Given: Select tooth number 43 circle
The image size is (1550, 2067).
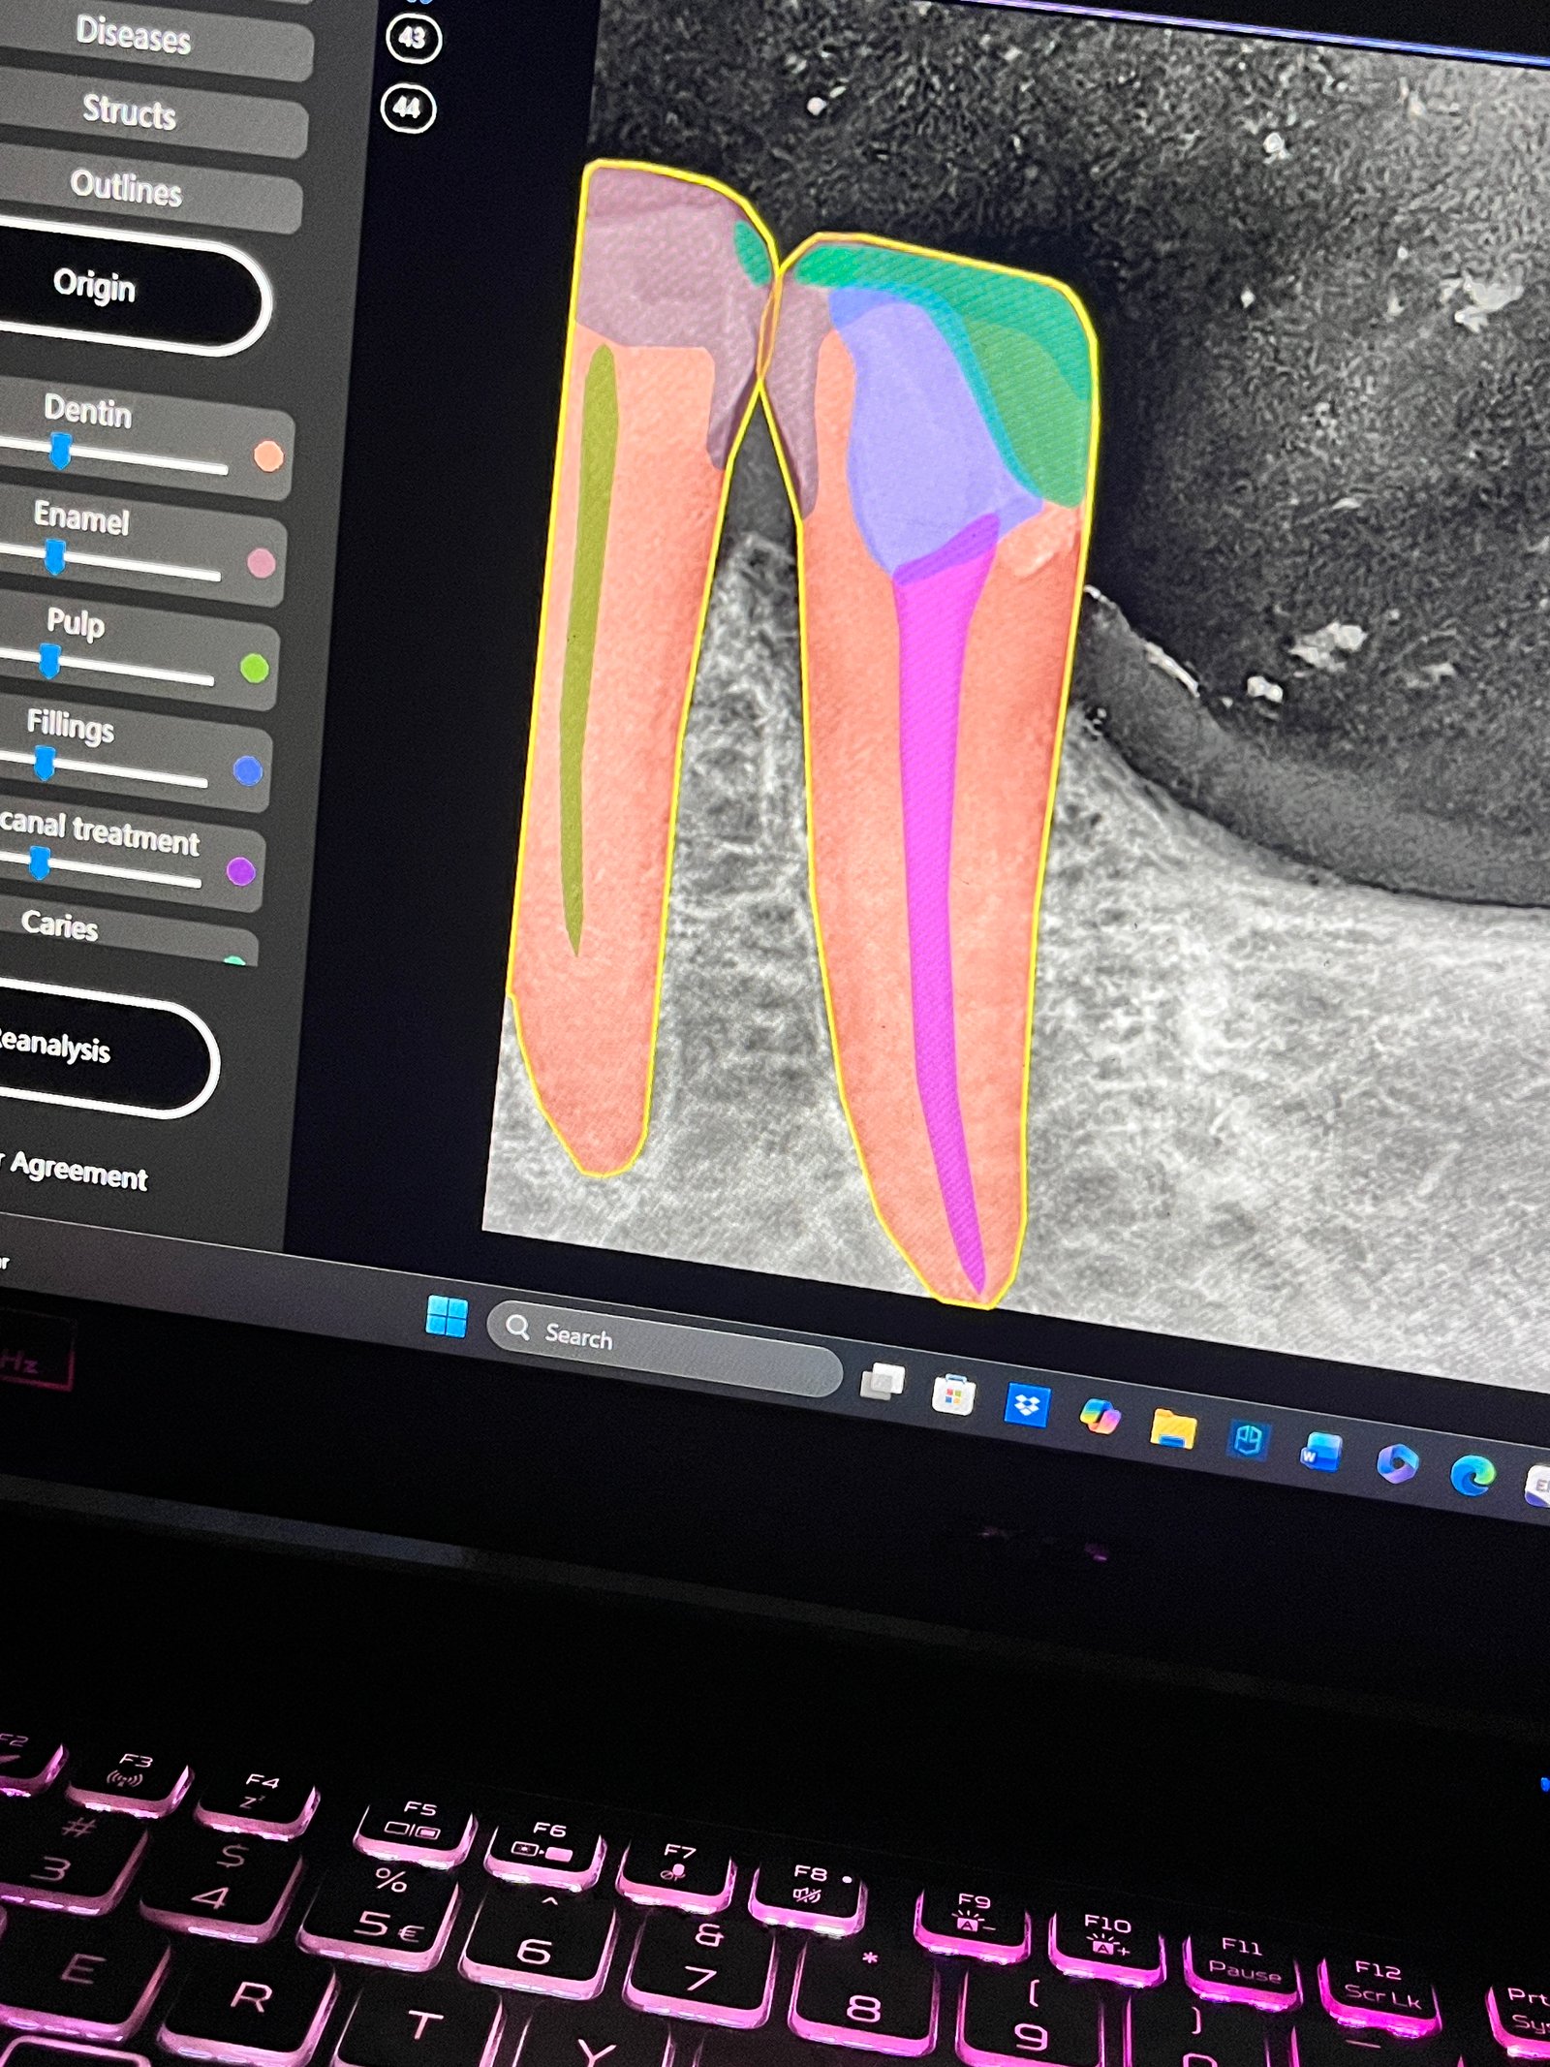Looking at the screenshot, I should (x=413, y=39).
